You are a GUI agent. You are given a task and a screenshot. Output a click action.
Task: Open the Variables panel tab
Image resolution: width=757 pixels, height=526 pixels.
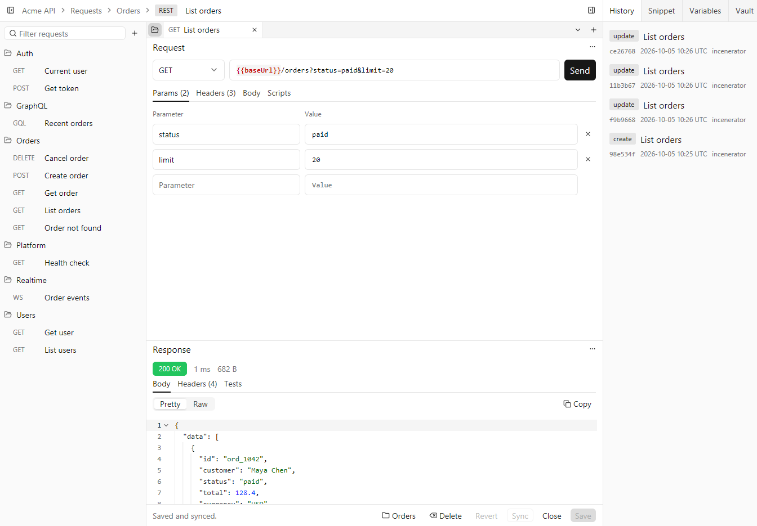pos(705,11)
